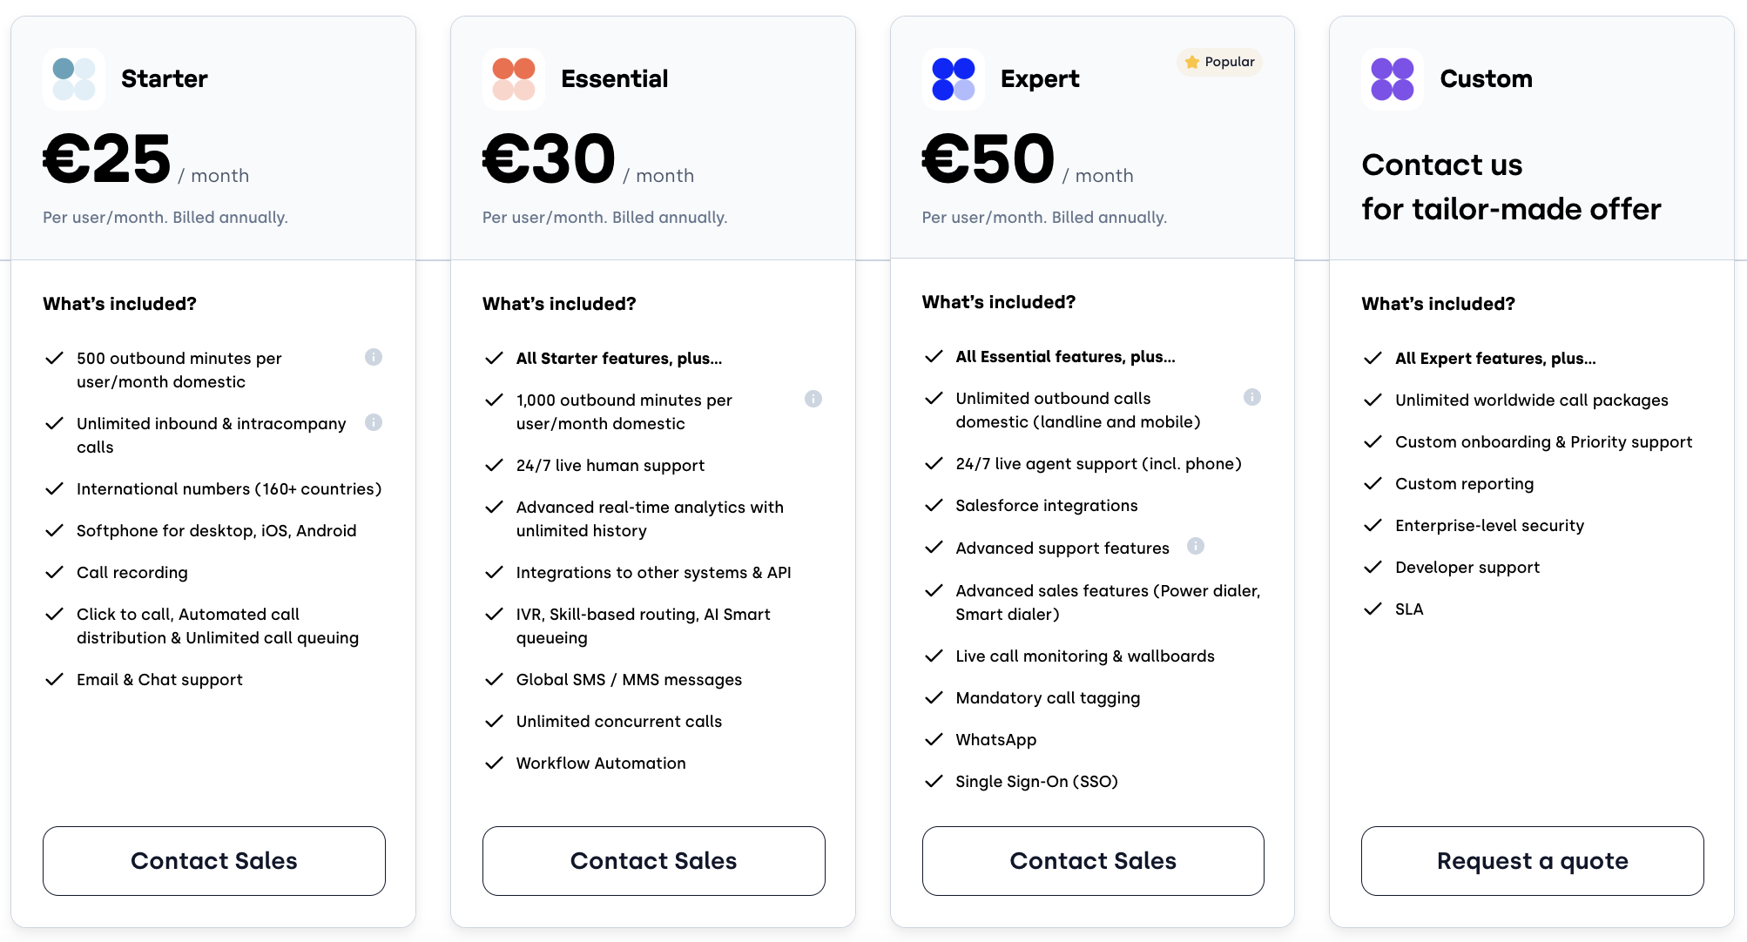Image resolution: width=1747 pixels, height=942 pixels.
Task: Open info tooltip beside unlimited inbound calls
Action: [374, 422]
